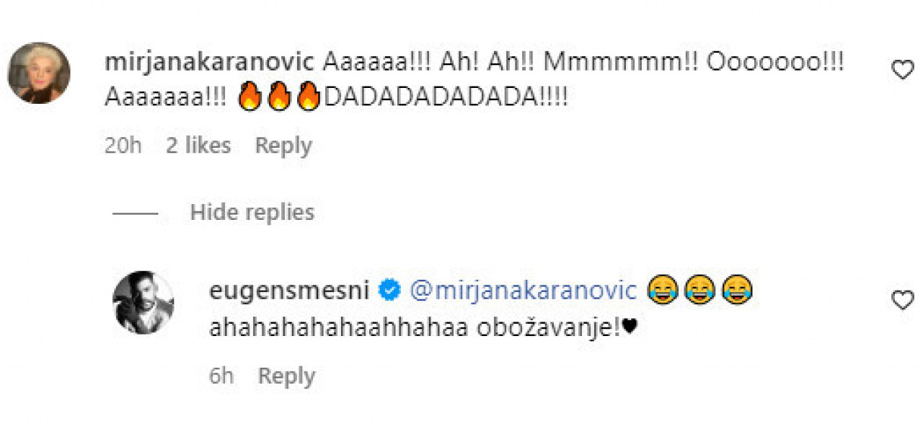
Task: Reply to mirjanakaranovic's comment
Action: coord(283,146)
